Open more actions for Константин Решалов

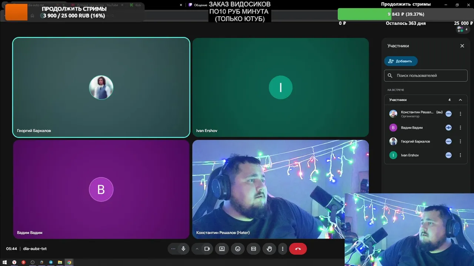pos(460,114)
